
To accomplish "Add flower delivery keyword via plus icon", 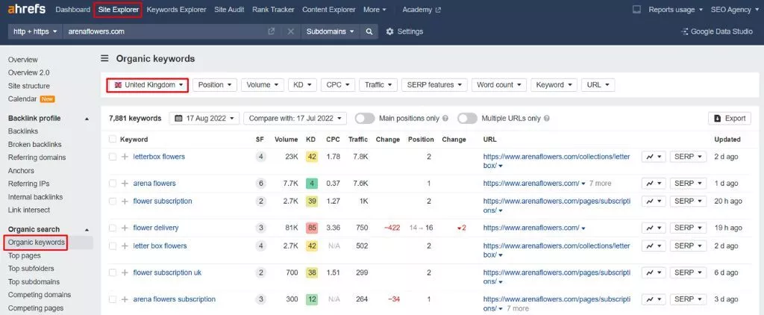I will pos(125,228).
